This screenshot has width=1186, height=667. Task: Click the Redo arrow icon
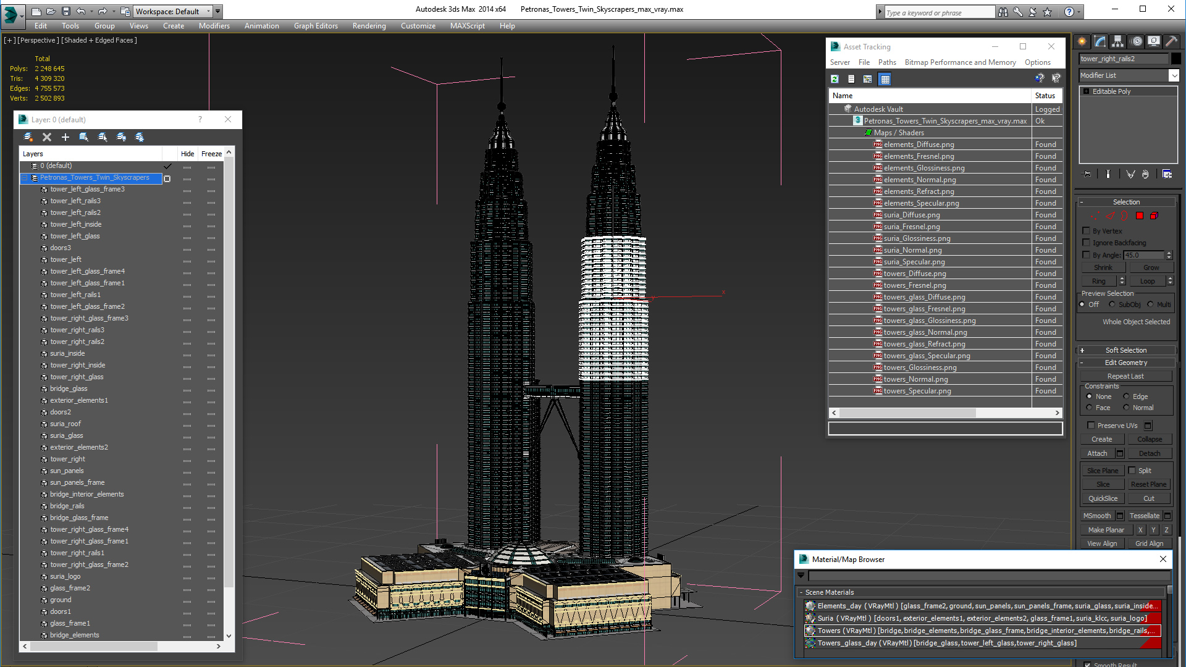click(x=102, y=11)
